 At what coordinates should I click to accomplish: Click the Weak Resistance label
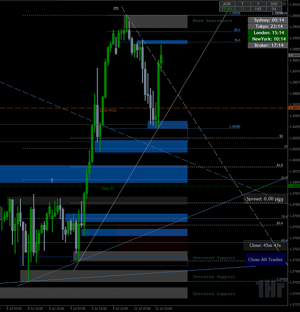point(212,20)
